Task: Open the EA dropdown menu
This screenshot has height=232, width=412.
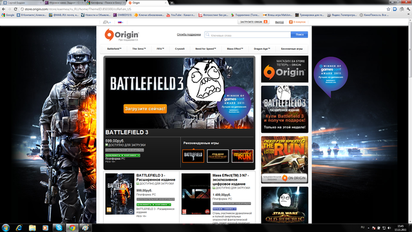Action: pyautogui.click(x=107, y=22)
